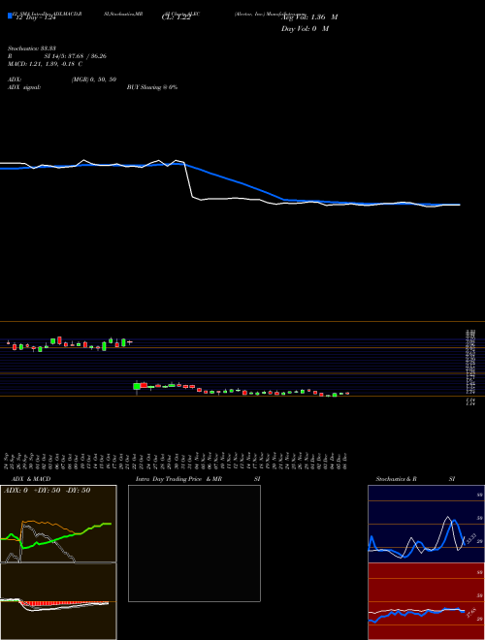
Task: Select the "Day Vol: 0 M" value
Action: 305,29
